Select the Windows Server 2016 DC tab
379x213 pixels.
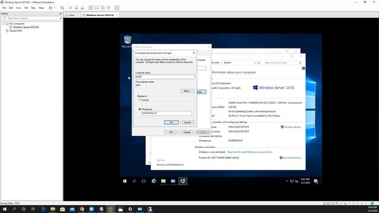click(100, 15)
